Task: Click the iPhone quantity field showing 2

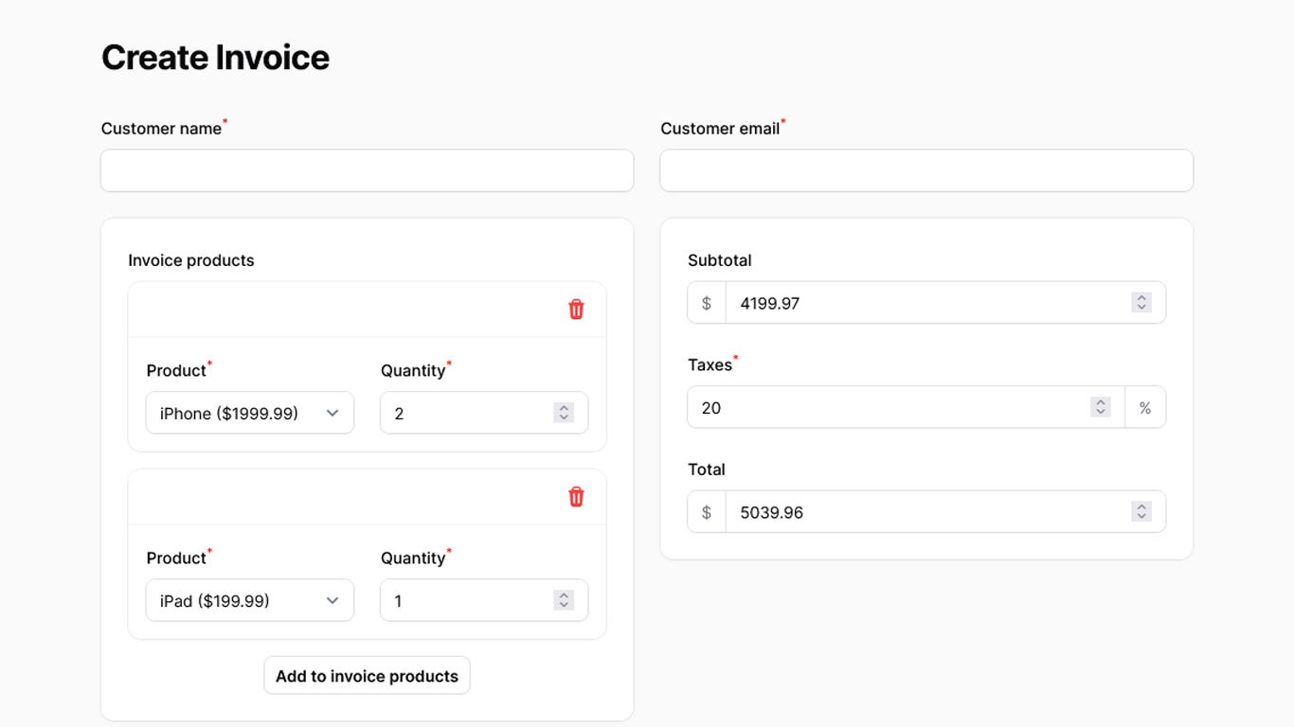Action: pyautogui.click(x=464, y=413)
